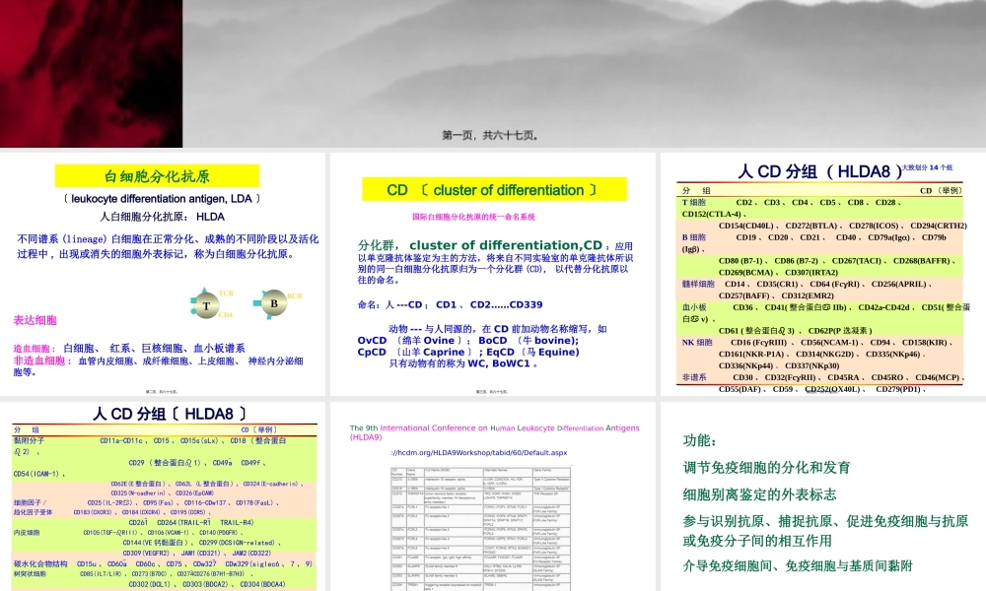Image resolution: width=986 pixels, height=591 pixels.
Task: Select the CD4 label under the T cell
Action: (226, 315)
